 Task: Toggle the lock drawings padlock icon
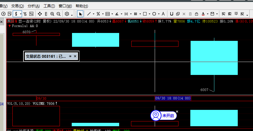(196, 14)
